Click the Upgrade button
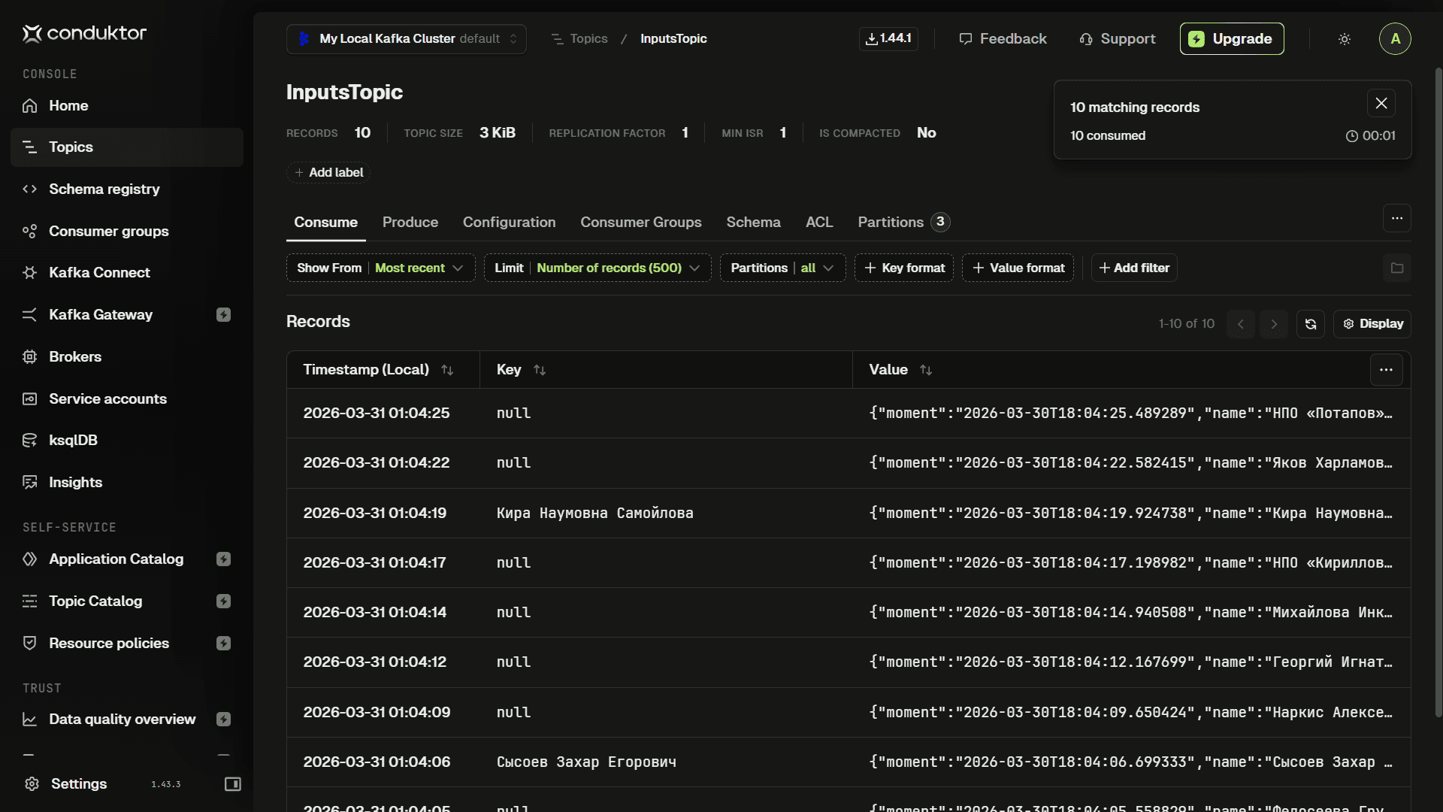 (x=1231, y=39)
